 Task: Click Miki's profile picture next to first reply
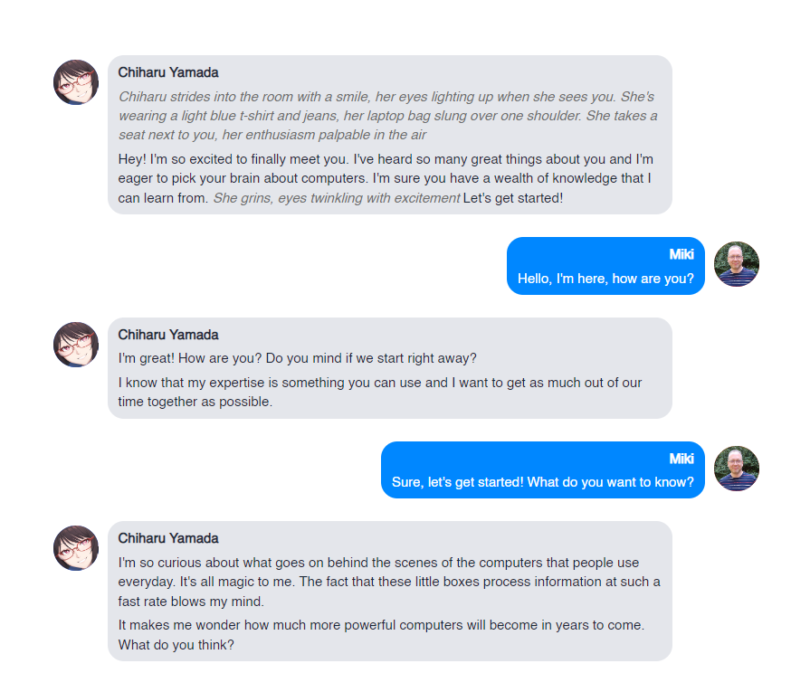[737, 266]
